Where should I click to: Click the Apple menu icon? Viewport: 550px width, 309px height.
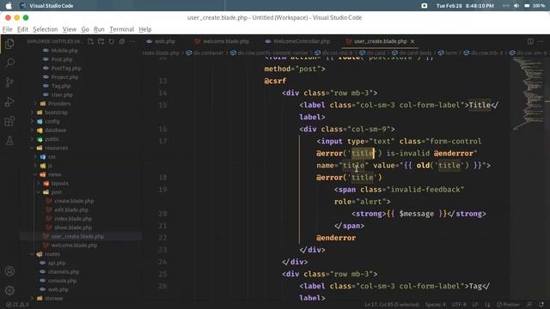9,6
